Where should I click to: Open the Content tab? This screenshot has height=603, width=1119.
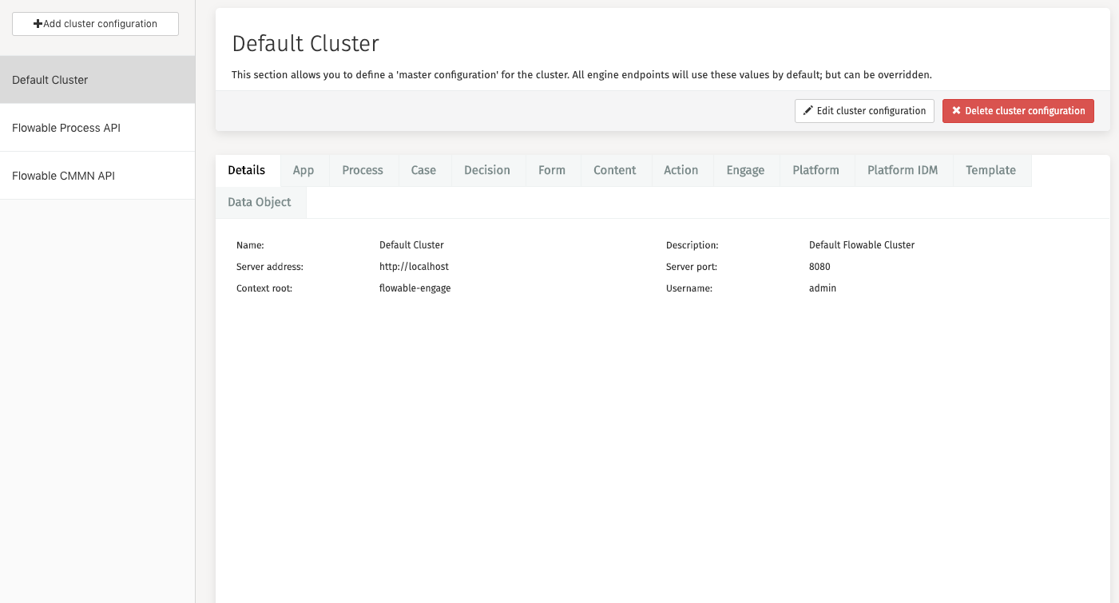(x=615, y=170)
